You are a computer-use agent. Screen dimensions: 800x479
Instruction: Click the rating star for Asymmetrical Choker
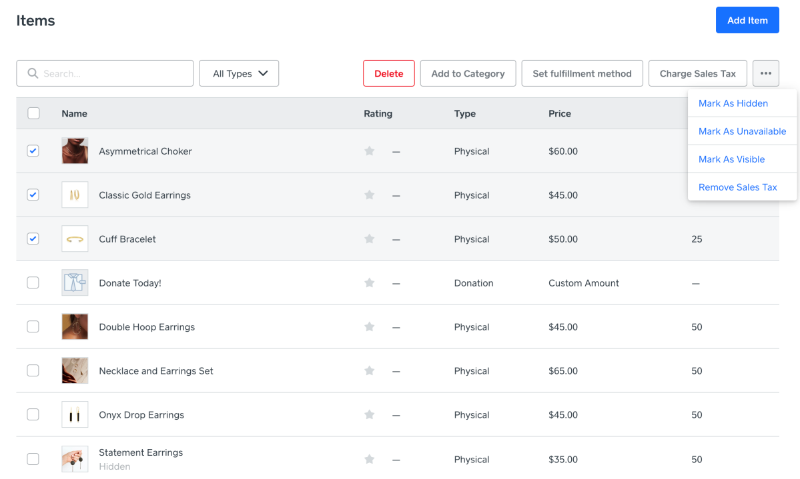pos(370,151)
